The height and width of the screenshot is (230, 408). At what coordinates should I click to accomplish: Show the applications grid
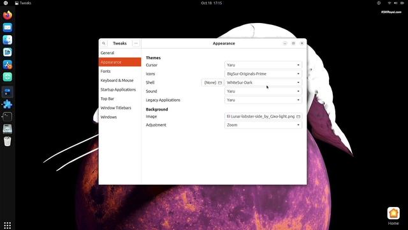[x=7, y=226]
